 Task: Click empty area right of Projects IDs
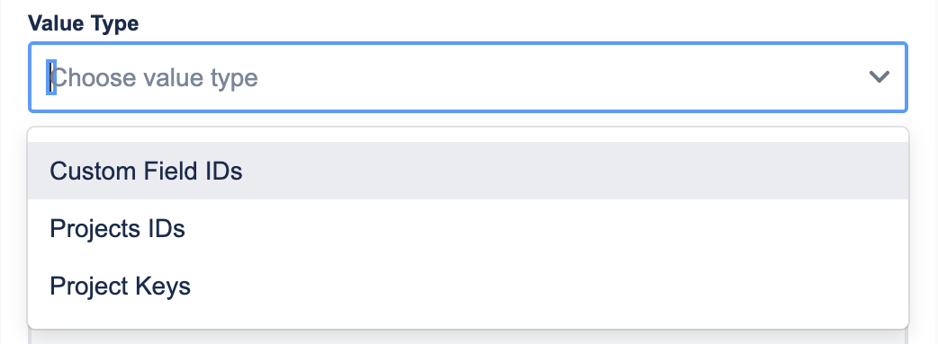(546, 228)
